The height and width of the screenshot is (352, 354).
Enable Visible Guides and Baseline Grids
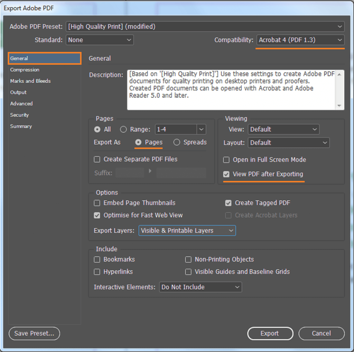click(x=188, y=272)
